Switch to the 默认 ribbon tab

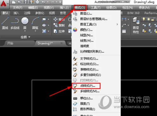click(x=5, y=13)
